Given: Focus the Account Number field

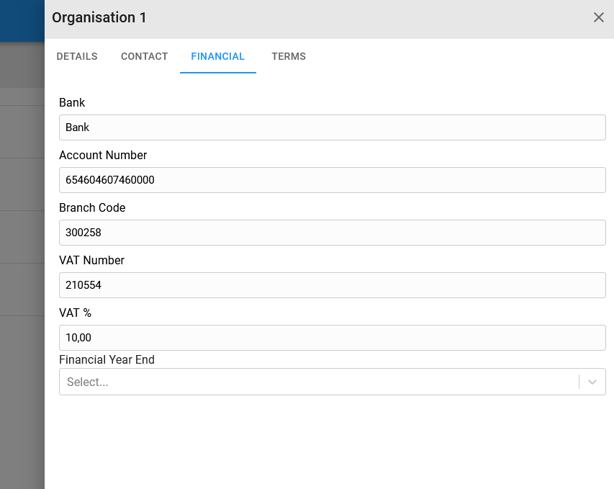Looking at the screenshot, I should [x=332, y=180].
